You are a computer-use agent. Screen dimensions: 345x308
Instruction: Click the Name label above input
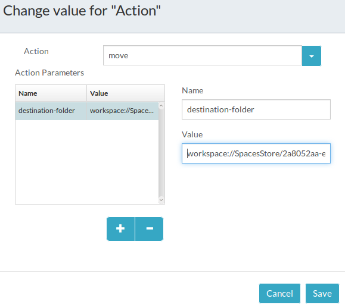point(192,90)
